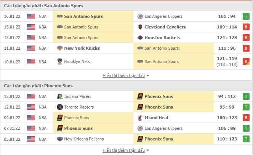
Task: Open the first 'Hiển thị thêm trận đấu' link
Action: [x=123, y=76]
